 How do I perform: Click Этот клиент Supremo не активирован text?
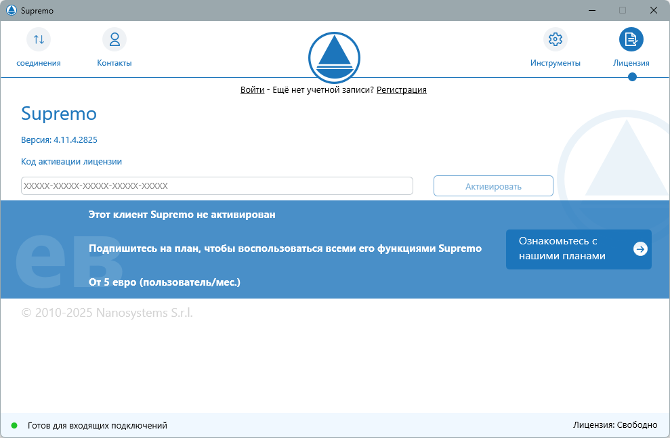pos(182,215)
